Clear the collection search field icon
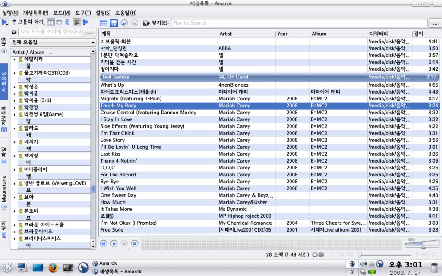This screenshot has height=276, width=442. coord(14,32)
